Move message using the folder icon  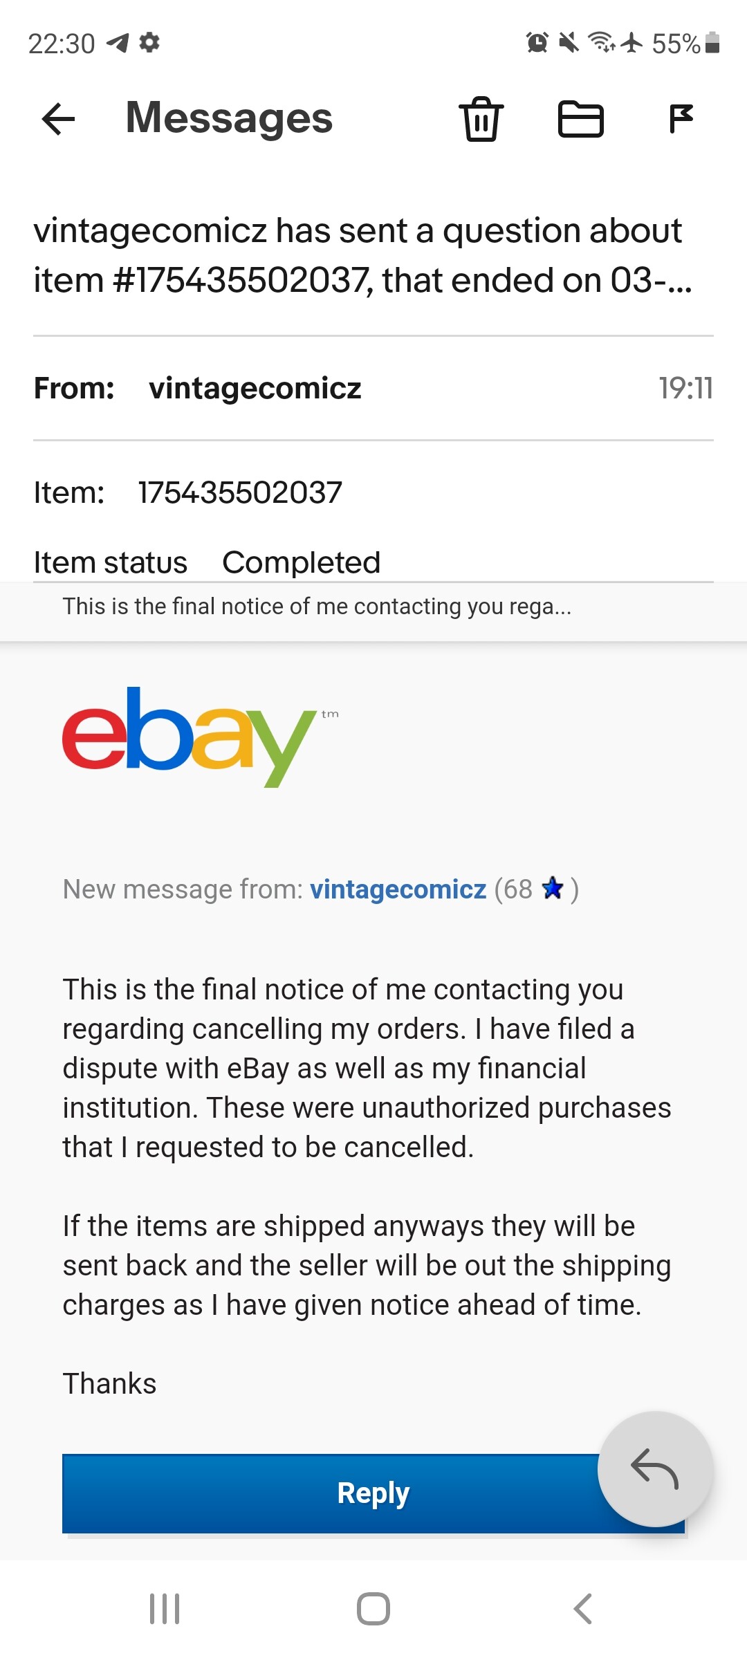[580, 119]
